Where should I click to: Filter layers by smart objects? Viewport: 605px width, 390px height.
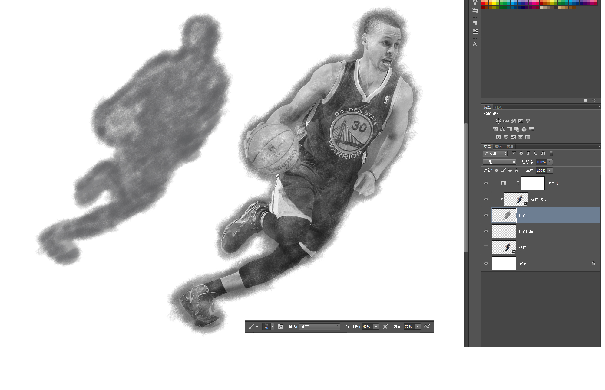coord(543,154)
